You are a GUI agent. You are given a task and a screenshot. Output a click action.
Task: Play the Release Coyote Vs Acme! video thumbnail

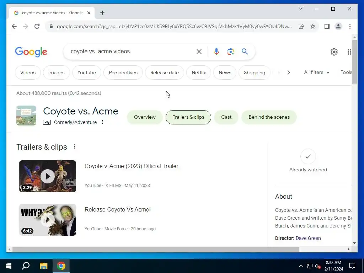pyautogui.click(x=48, y=220)
